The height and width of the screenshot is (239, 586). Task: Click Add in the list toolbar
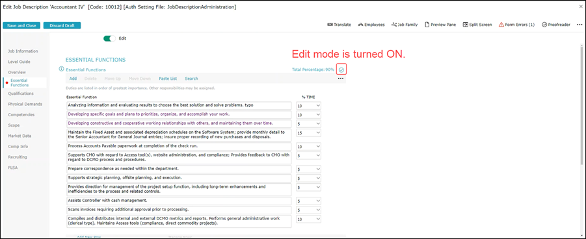click(x=73, y=79)
